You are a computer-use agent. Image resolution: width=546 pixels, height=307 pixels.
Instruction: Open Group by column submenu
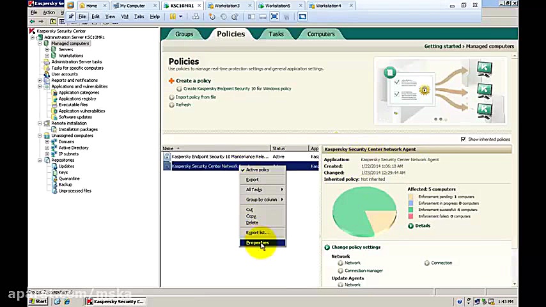(x=263, y=200)
